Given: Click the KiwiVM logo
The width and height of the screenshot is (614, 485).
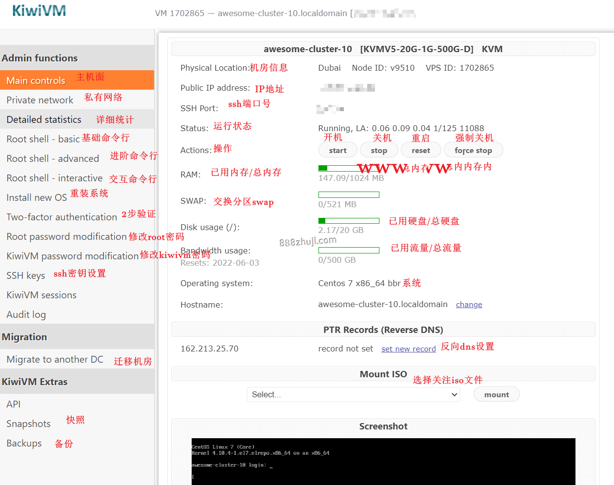Looking at the screenshot, I should (39, 11).
